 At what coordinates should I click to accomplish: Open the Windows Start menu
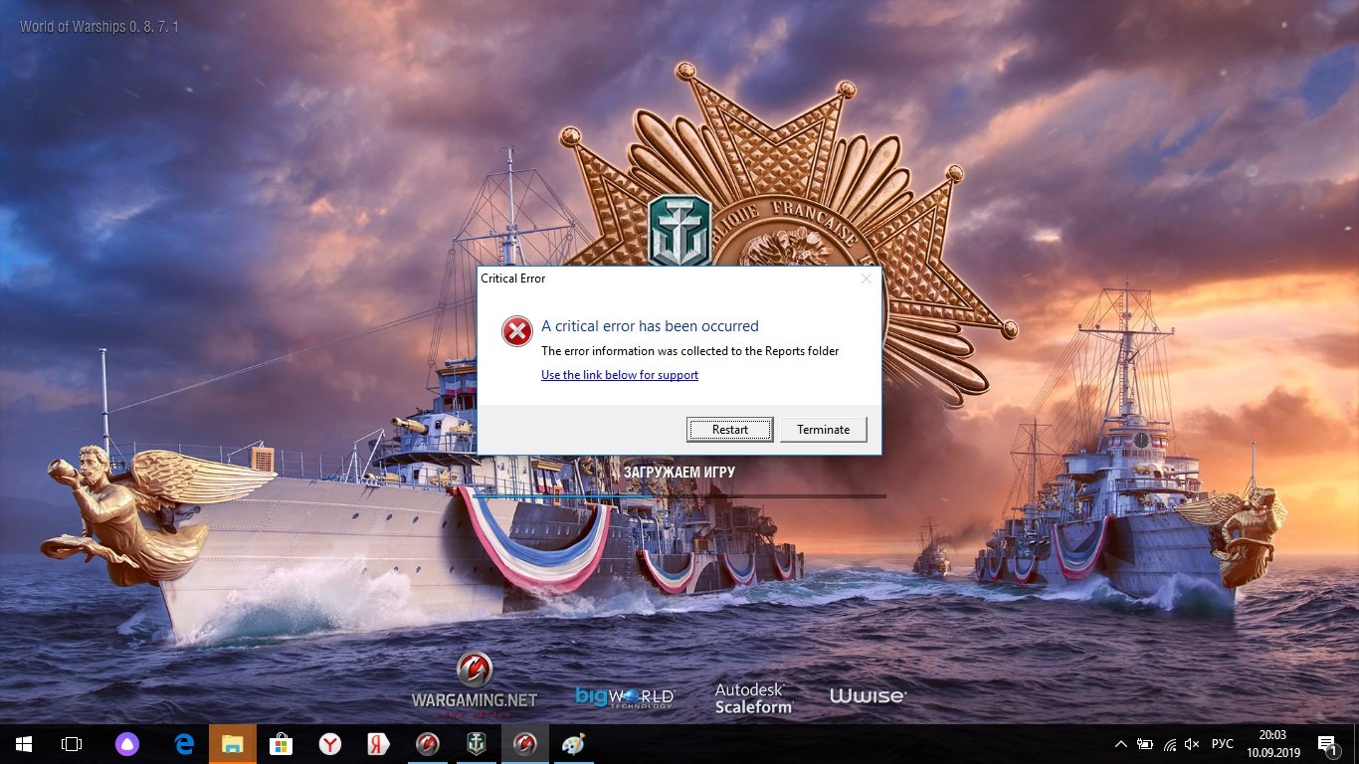(24, 744)
